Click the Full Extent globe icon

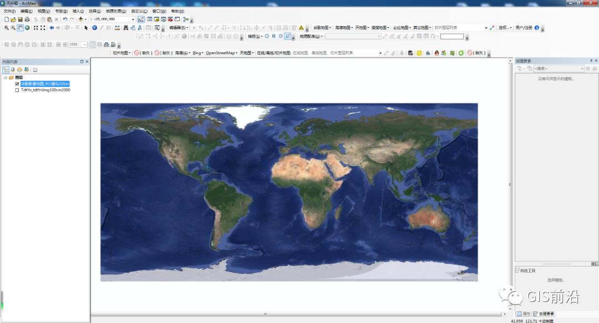[27, 28]
